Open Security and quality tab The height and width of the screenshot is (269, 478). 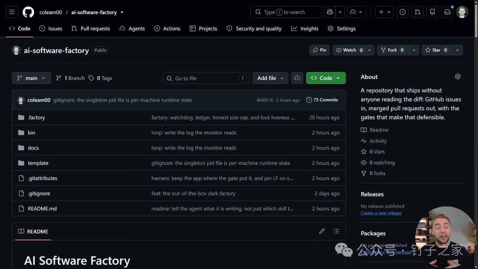[254, 28]
